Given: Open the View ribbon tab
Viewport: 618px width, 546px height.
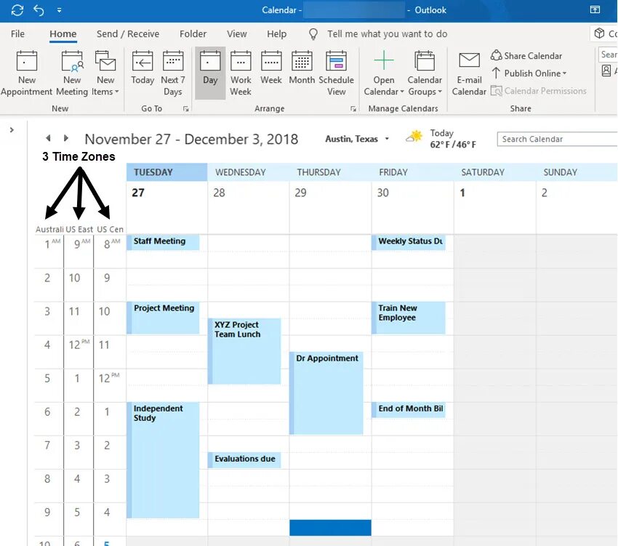Looking at the screenshot, I should [x=236, y=34].
